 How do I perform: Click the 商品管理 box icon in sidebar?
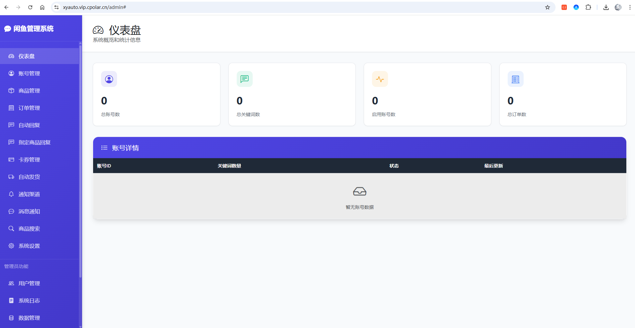tap(11, 91)
